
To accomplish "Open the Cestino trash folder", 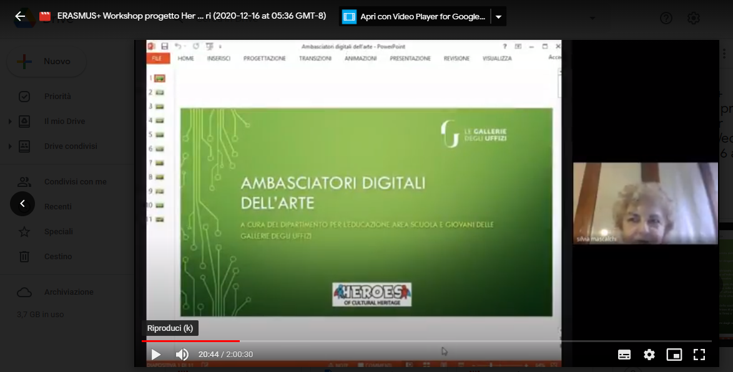I will pos(57,256).
